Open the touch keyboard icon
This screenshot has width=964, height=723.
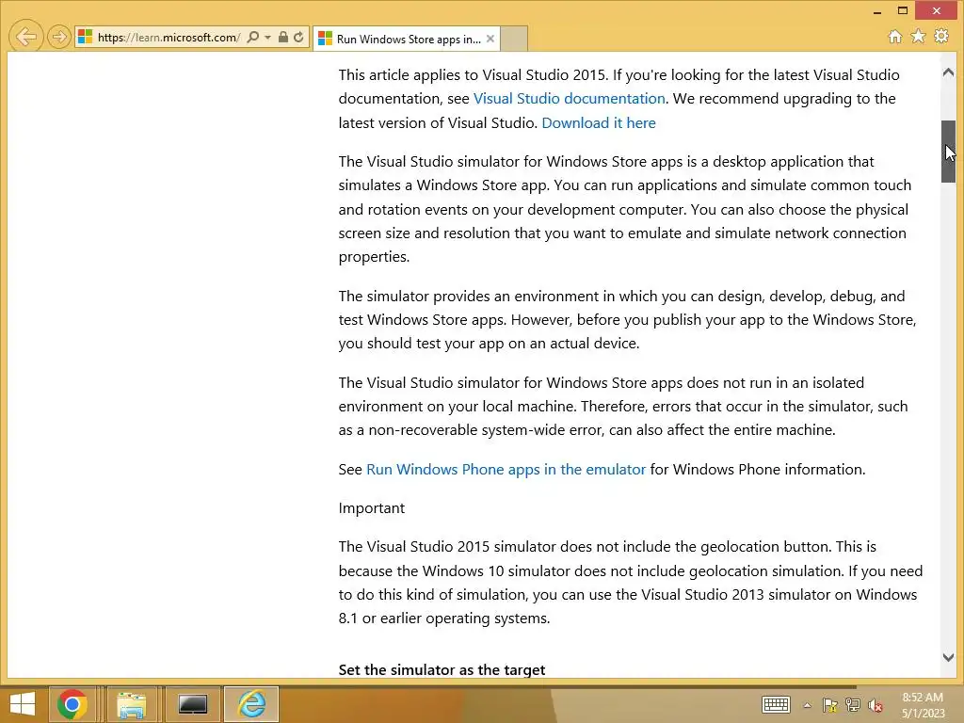(776, 704)
